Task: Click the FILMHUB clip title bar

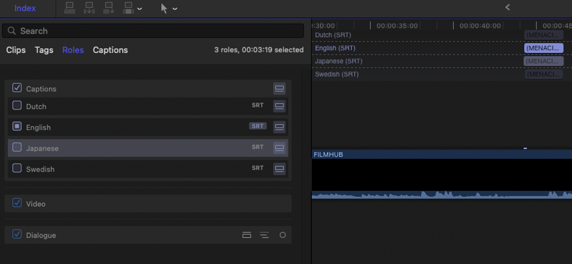Action: [442, 154]
